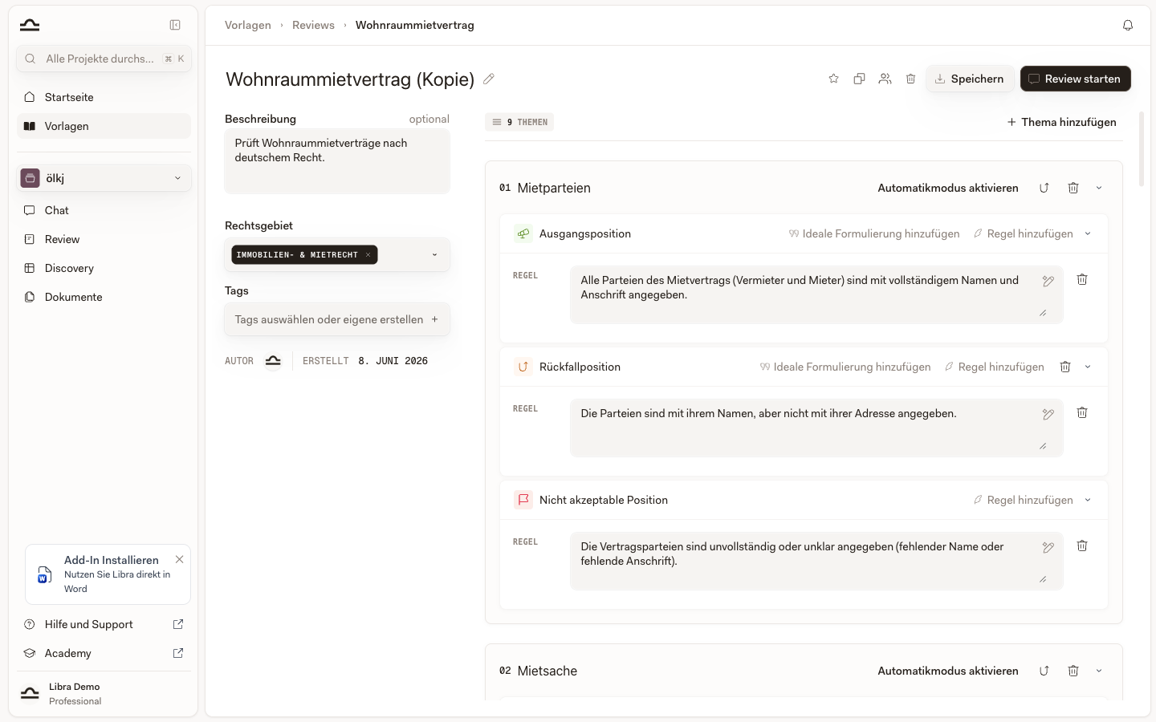Click the project search field
The image size is (1156, 722).
pyautogui.click(x=104, y=59)
